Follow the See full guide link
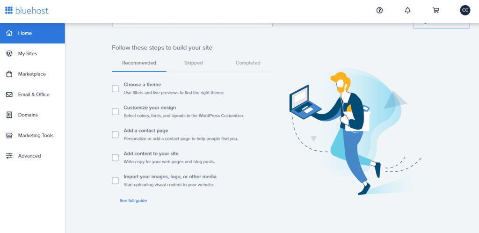Image resolution: width=479 pixels, height=233 pixels. coord(133,201)
